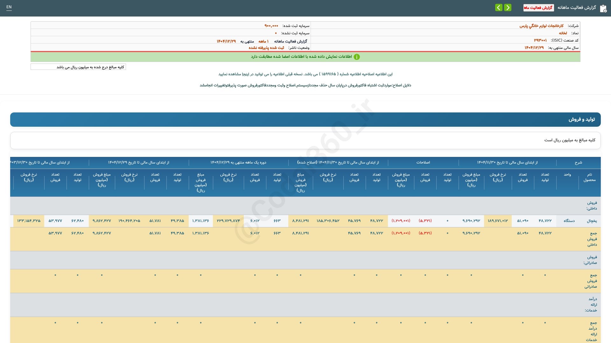This screenshot has width=611, height=343.
Task: Open the 'گزارش فعالیت ماه' report selector
Action: [538, 8]
